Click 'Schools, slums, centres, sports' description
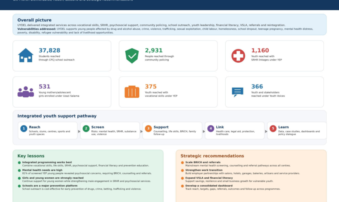The width and height of the screenshot is (339, 202). click(50, 133)
